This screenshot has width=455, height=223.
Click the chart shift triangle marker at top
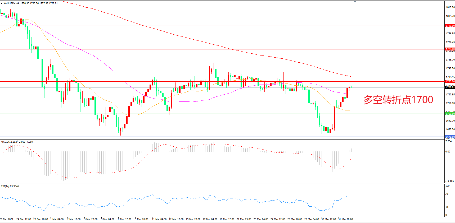[x=355, y=2]
